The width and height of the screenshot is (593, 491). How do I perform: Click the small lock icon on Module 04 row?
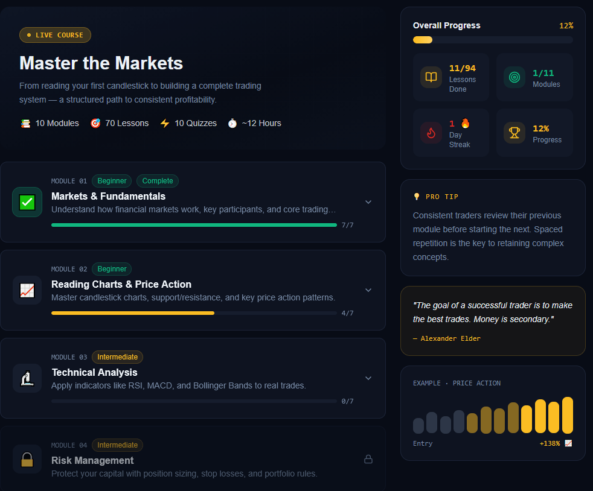pos(368,460)
